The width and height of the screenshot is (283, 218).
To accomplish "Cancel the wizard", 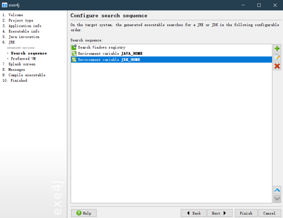I will 270,213.
